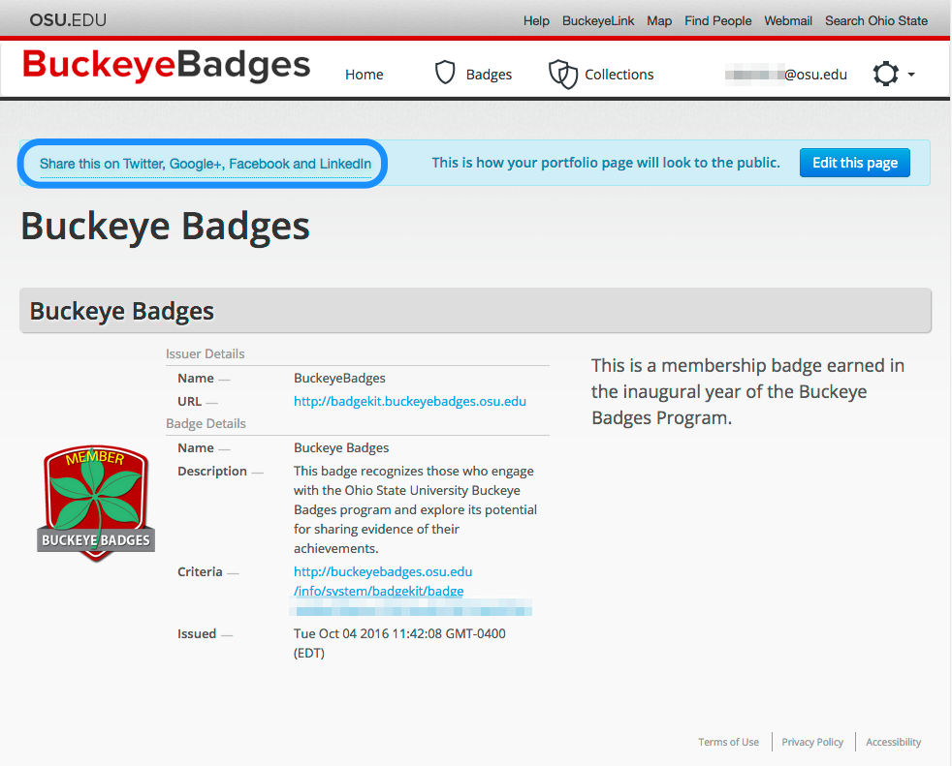This screenshot has height=766, width=952.
Task: Open the OSU.EDU link
Action: [68, 20]
